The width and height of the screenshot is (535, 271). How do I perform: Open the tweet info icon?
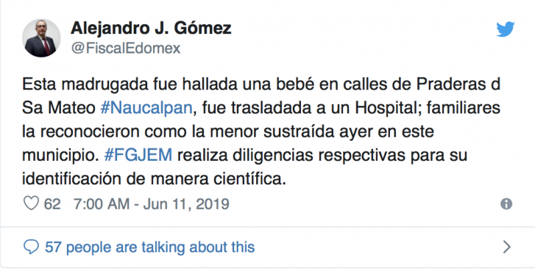point(506,204)
